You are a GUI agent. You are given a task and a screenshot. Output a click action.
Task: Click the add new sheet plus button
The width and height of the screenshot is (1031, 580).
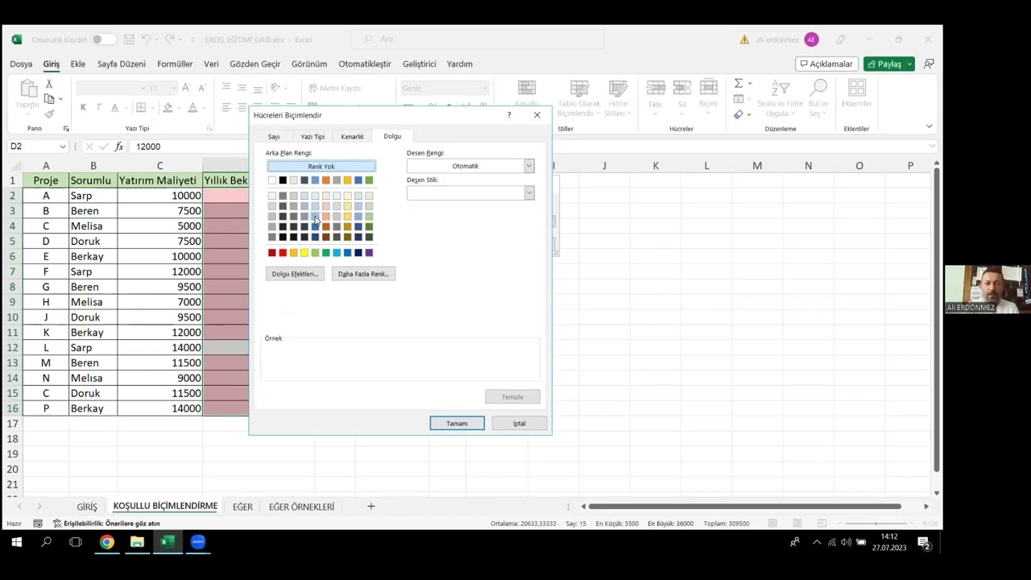pyautogui.click(x=371, y=506)
